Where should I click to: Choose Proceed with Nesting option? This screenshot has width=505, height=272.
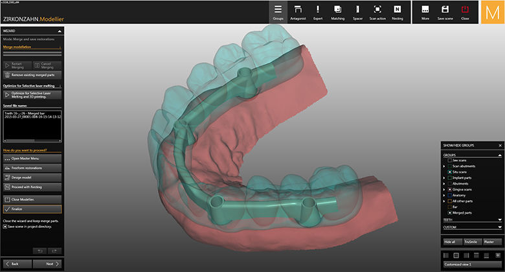[32, 187]
